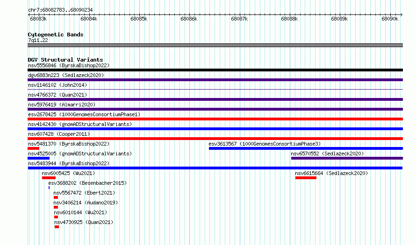Click the 68089k ruler tick label
Viewport: 416px width, 245px height.
tap(339, 19)
